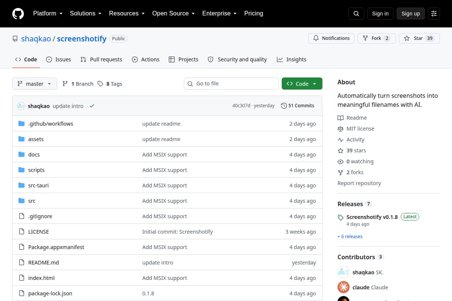Expand the Open Source menu
The image size is (452, 301).
pyautogui.click(x=173, y=14)
